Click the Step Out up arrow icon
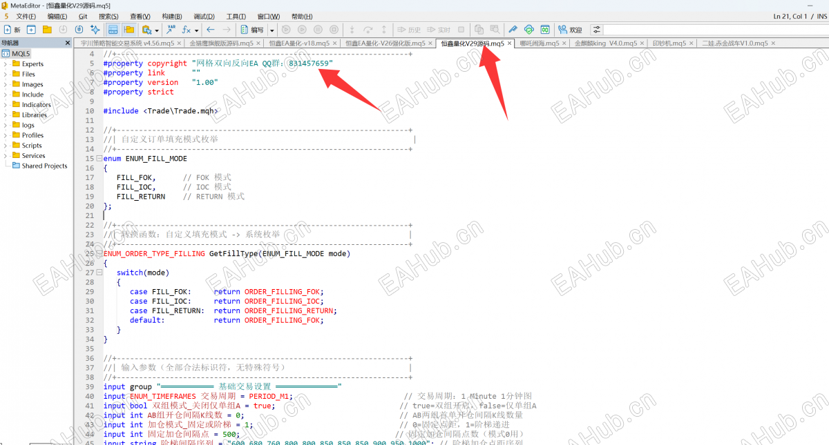This screenshot has height=445, width=829. point(384,30)
